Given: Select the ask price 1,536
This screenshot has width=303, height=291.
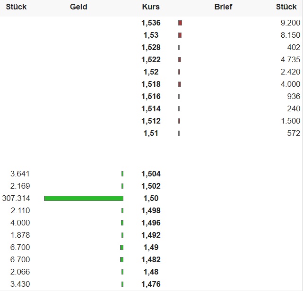Looking at the screenshot, I should coord(151,23).
